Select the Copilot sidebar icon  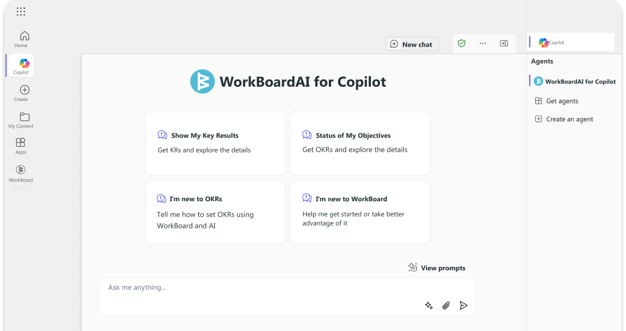click(x=21, y=66)
